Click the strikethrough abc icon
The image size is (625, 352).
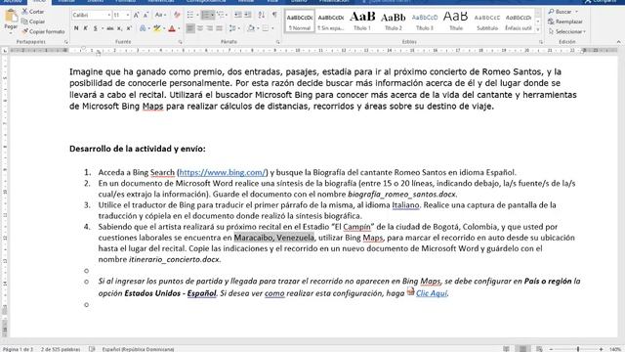click(x=110, y=28)
